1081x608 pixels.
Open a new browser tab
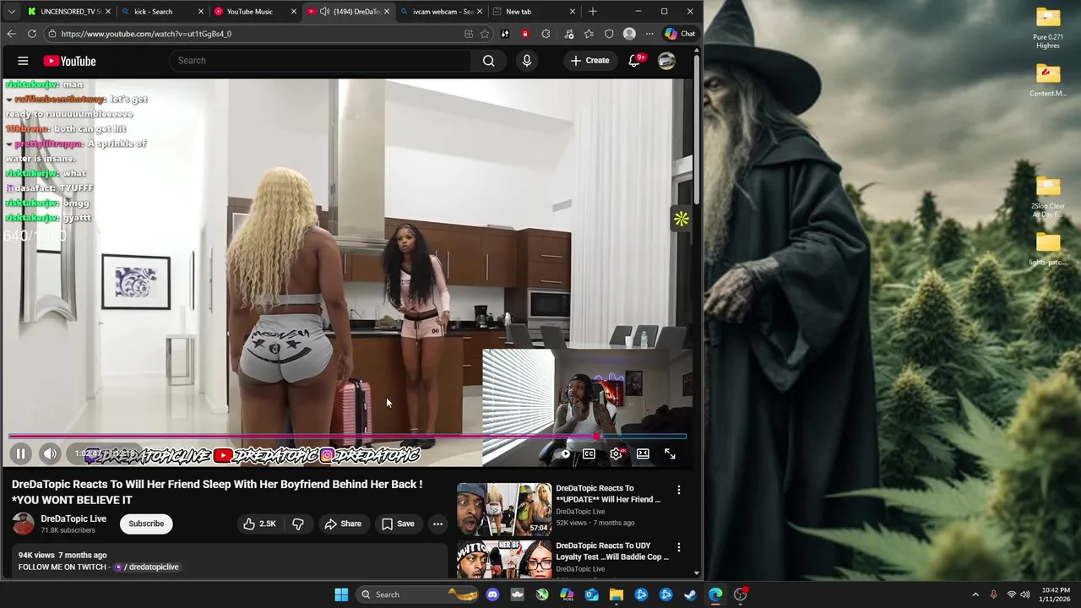click(593, 11)
